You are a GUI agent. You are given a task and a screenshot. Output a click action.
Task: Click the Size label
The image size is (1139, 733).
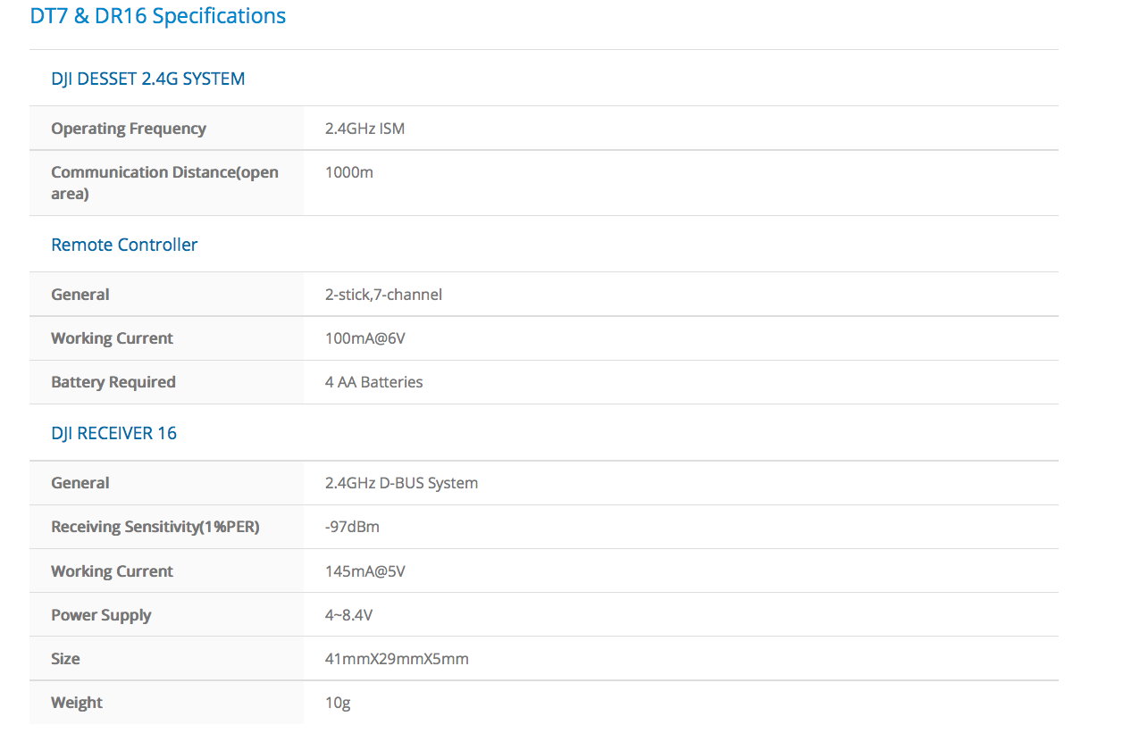pos(66,659)
